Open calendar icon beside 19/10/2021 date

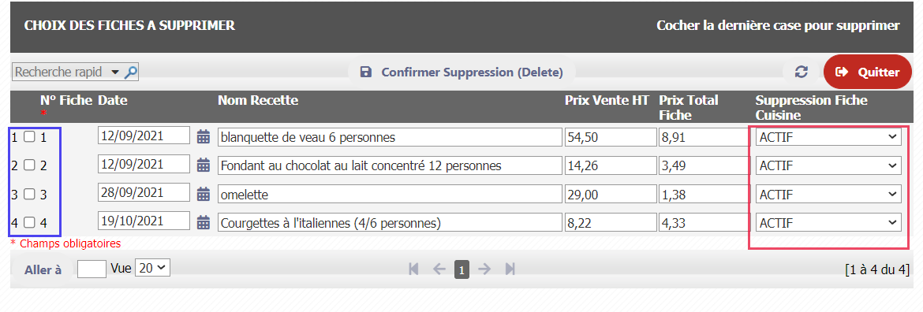tap(203, 223)
